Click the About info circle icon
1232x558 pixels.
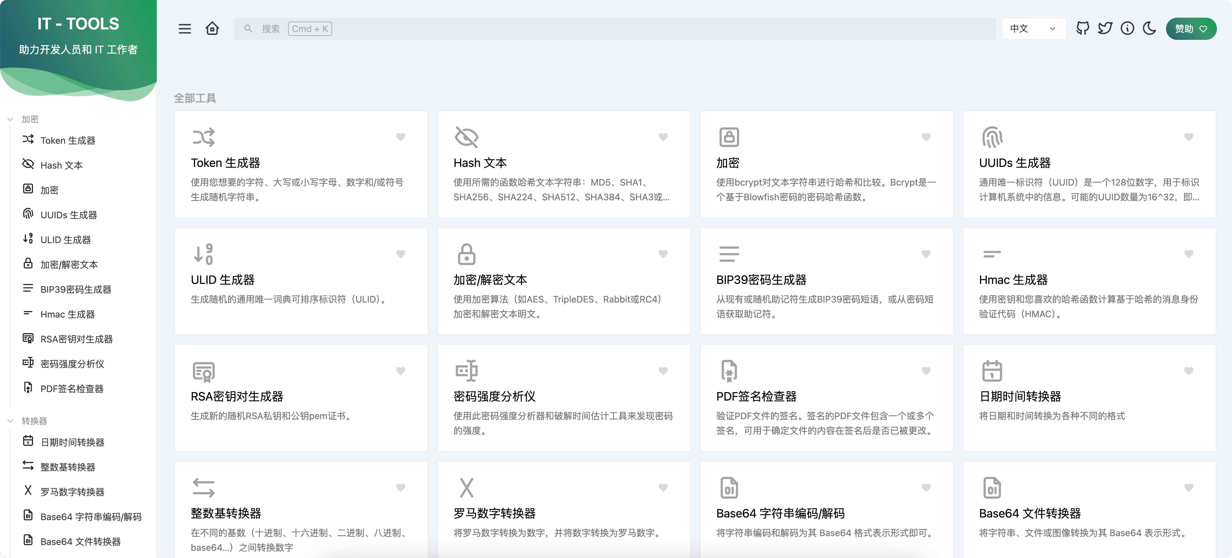point(1127,29)
